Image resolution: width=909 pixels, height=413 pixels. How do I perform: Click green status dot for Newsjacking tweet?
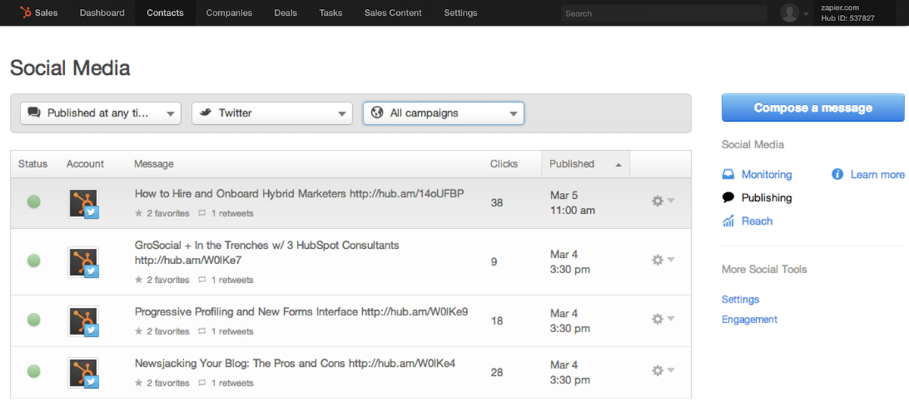[33, 371]
